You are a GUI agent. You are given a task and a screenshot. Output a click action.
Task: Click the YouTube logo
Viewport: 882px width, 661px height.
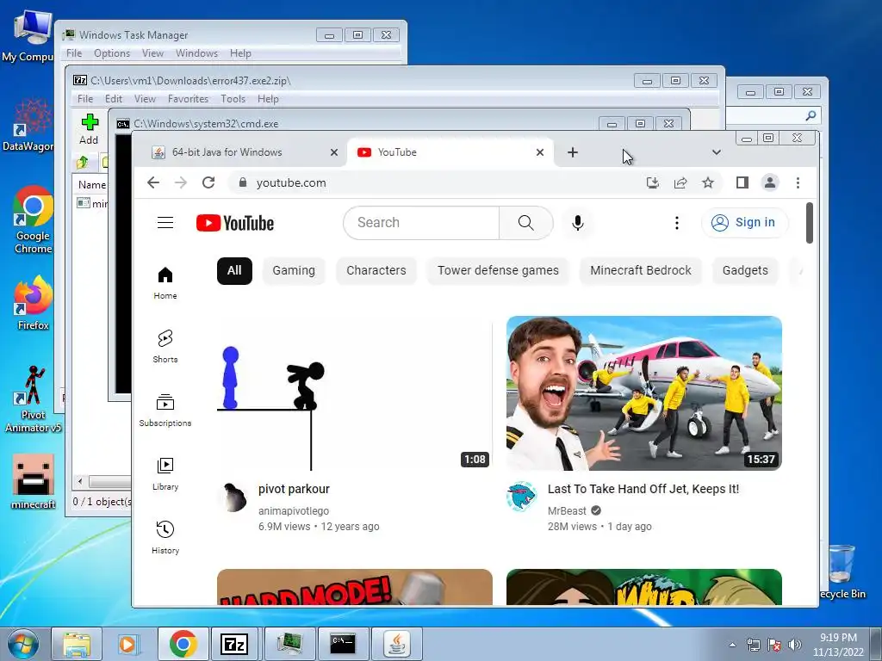pyautogui.click(x=235, y=223)
